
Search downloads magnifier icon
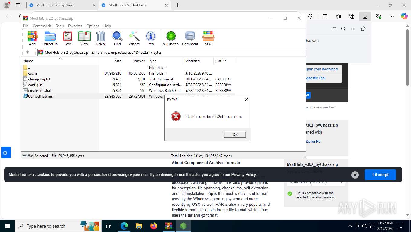tap(344, 29)
